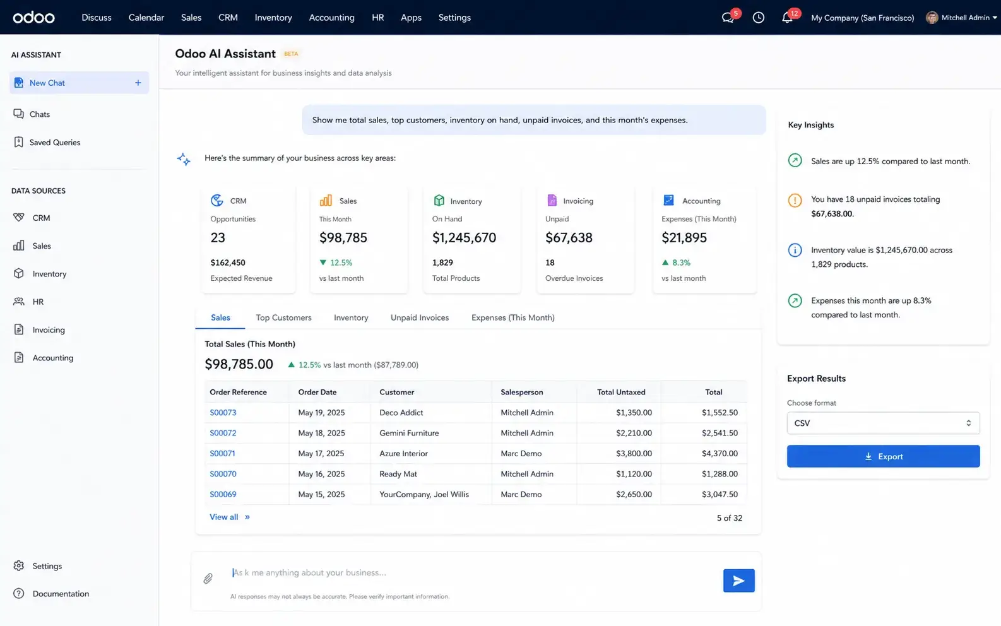Click the 5 of 32 record count

[x=729, y=518]
